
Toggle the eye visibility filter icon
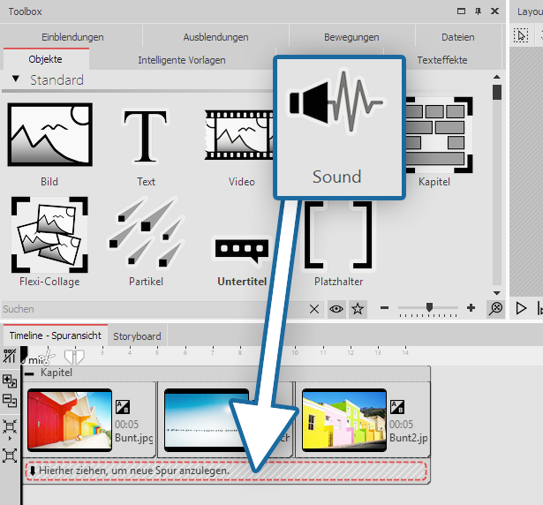(x=336, y=309)
